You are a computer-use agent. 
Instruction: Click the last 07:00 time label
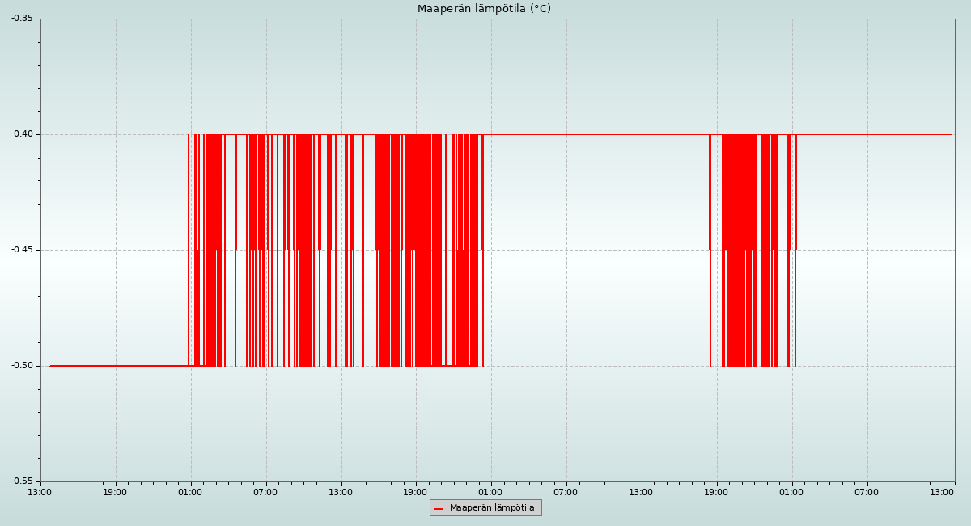pyautogui.click(x=867, y=492)
